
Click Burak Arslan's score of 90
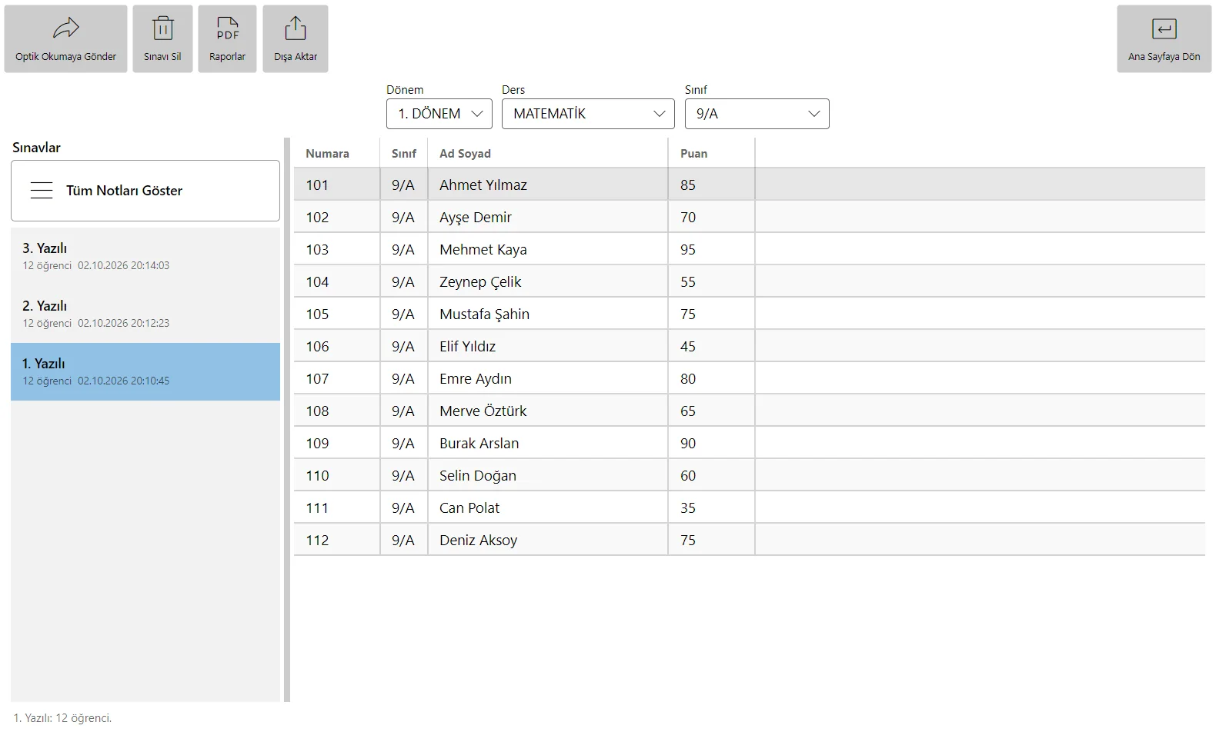pyautogui.click(x=688, y=443)
